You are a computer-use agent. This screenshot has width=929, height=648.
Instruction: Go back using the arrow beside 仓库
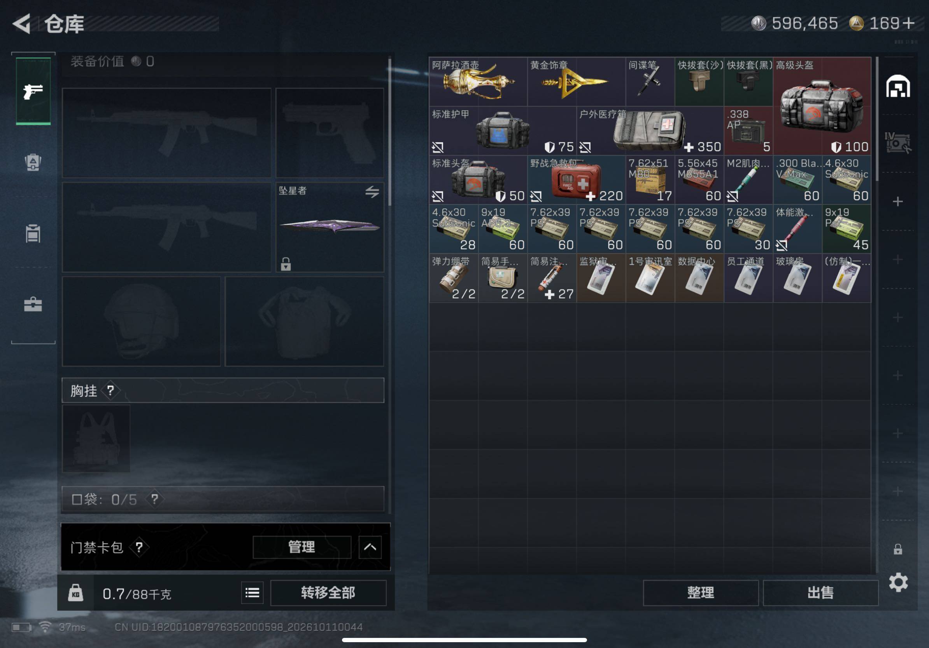coord(22,23)
